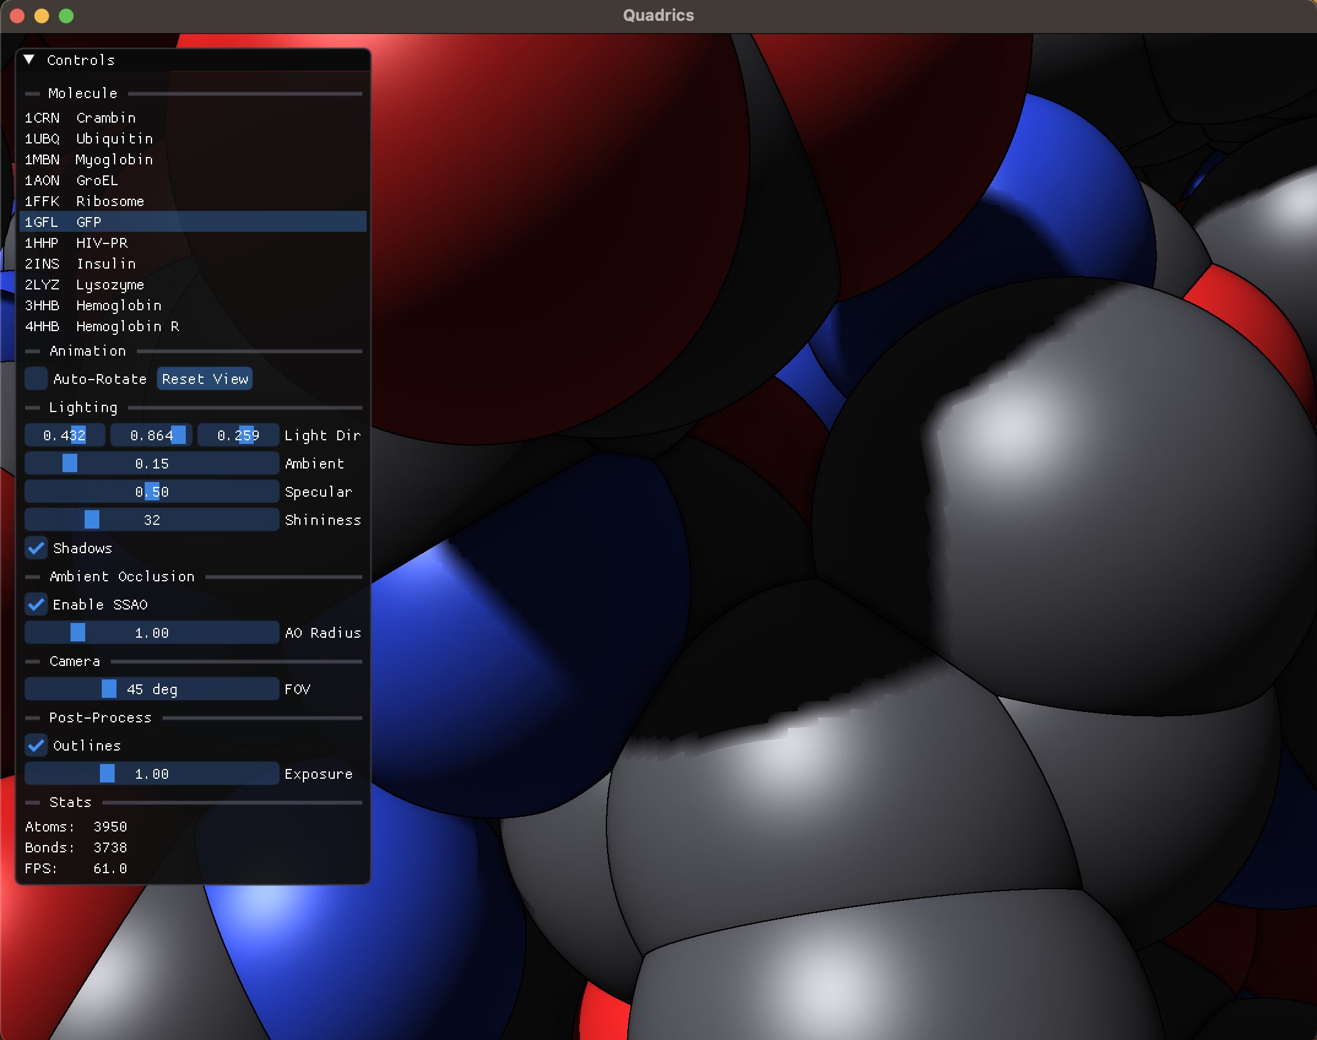Select 2INS Insulin molecule
Screen dimensions: 1317x1040
193,264
